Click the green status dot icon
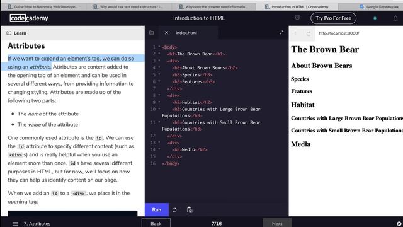 [375, 18]
